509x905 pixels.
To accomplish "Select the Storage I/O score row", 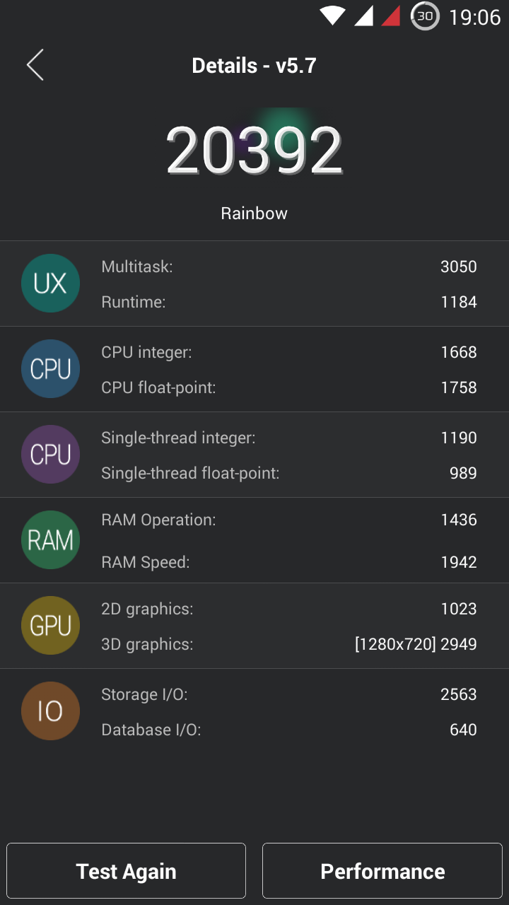I will [289, 694].
